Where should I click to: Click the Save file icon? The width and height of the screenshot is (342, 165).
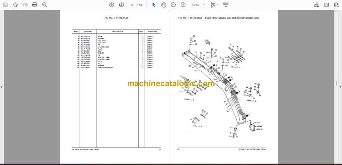click(x=5, y=5)
